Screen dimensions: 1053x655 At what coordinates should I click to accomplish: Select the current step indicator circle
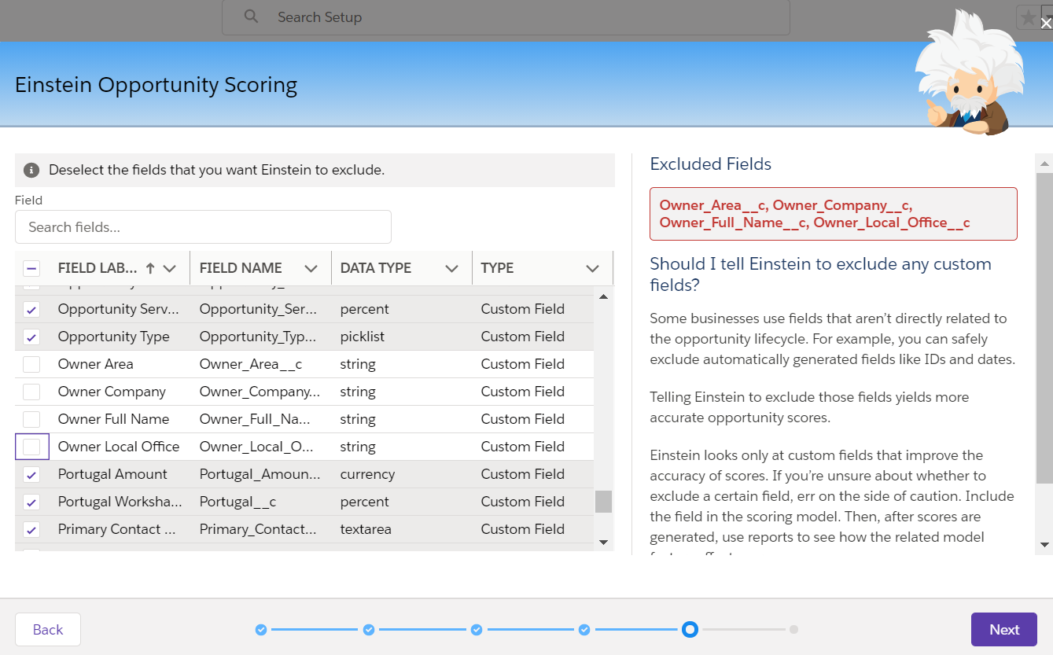click(690, 629)
